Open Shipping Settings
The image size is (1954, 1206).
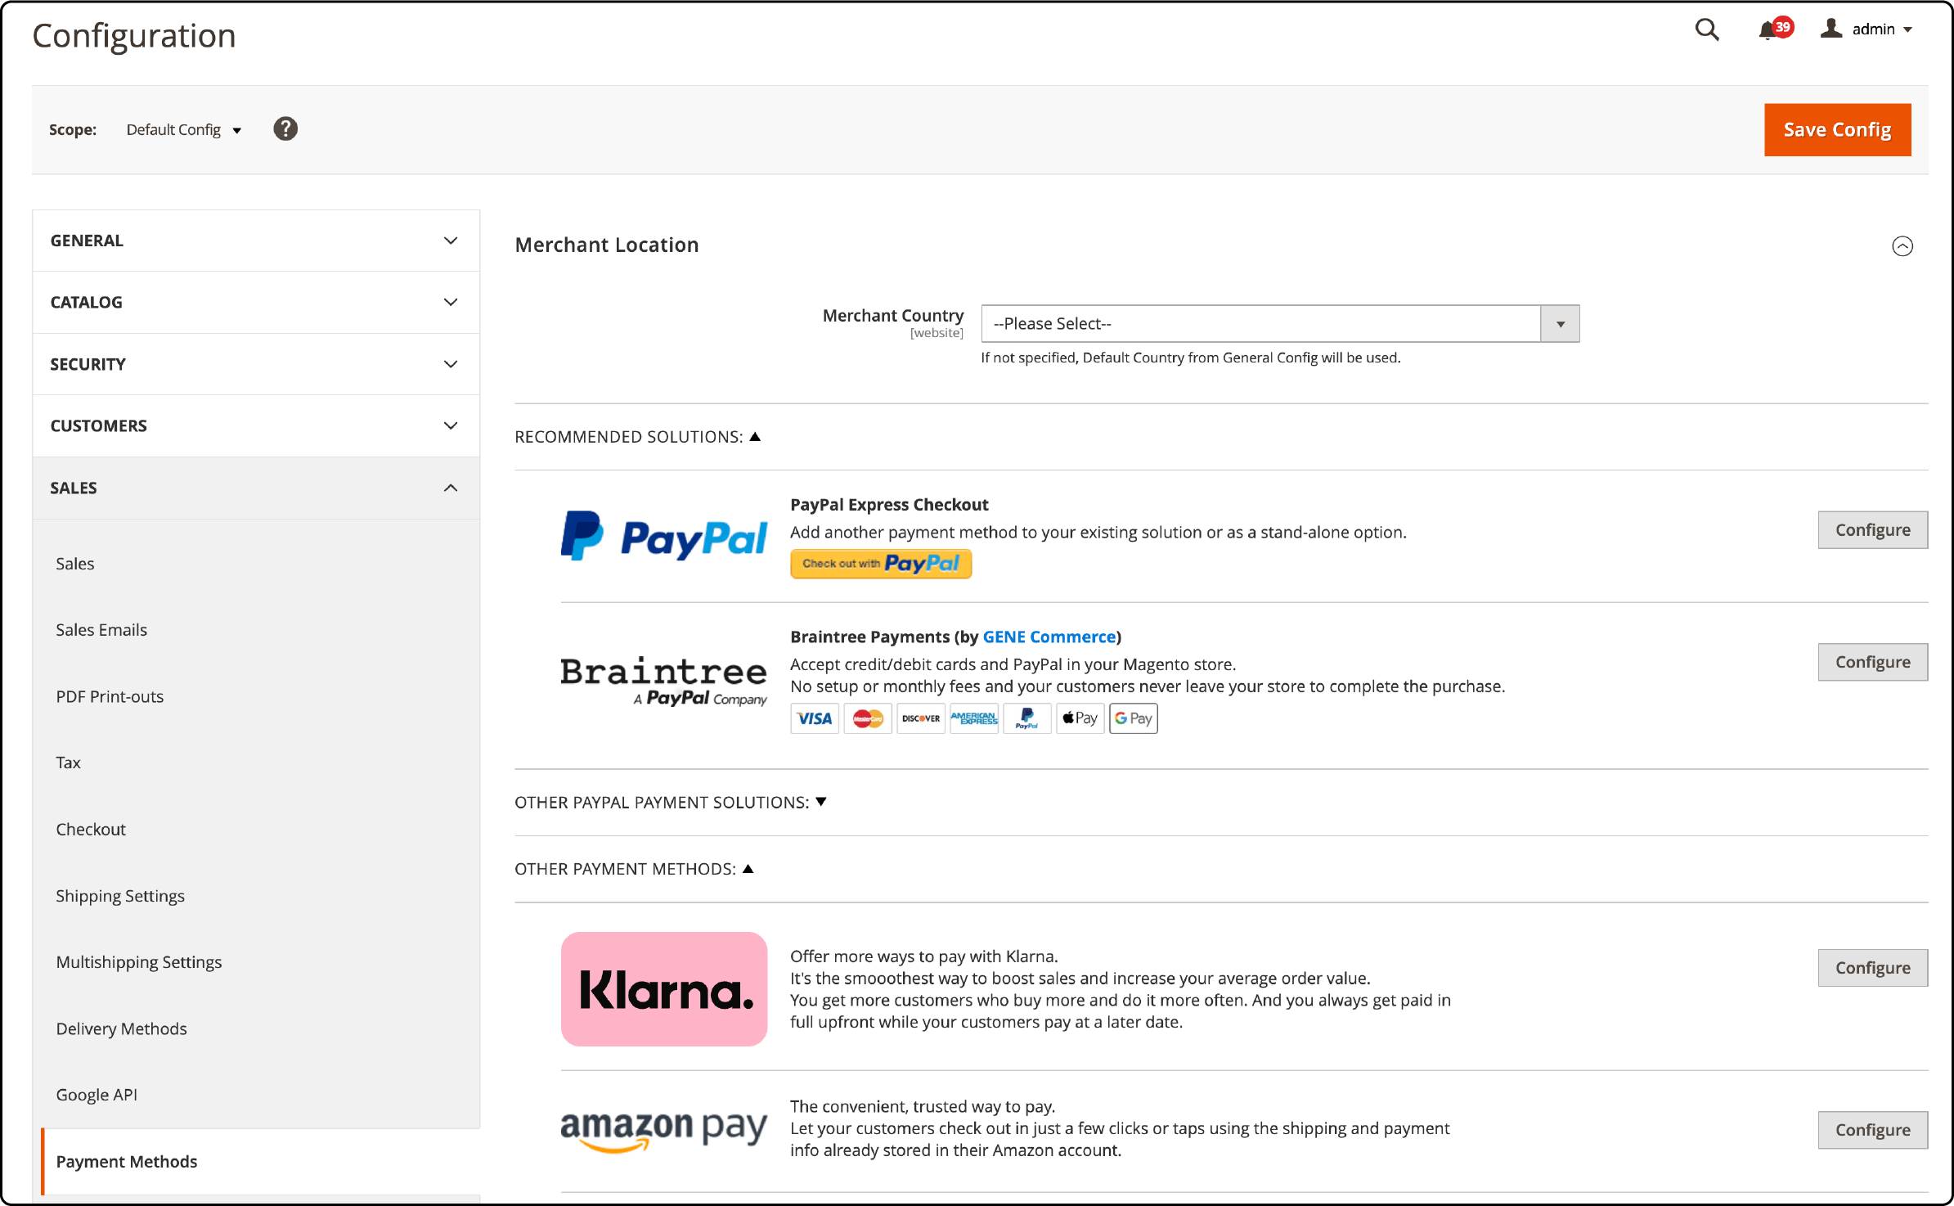click(120, 896)
